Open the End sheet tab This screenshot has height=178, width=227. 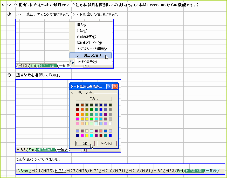180,171
